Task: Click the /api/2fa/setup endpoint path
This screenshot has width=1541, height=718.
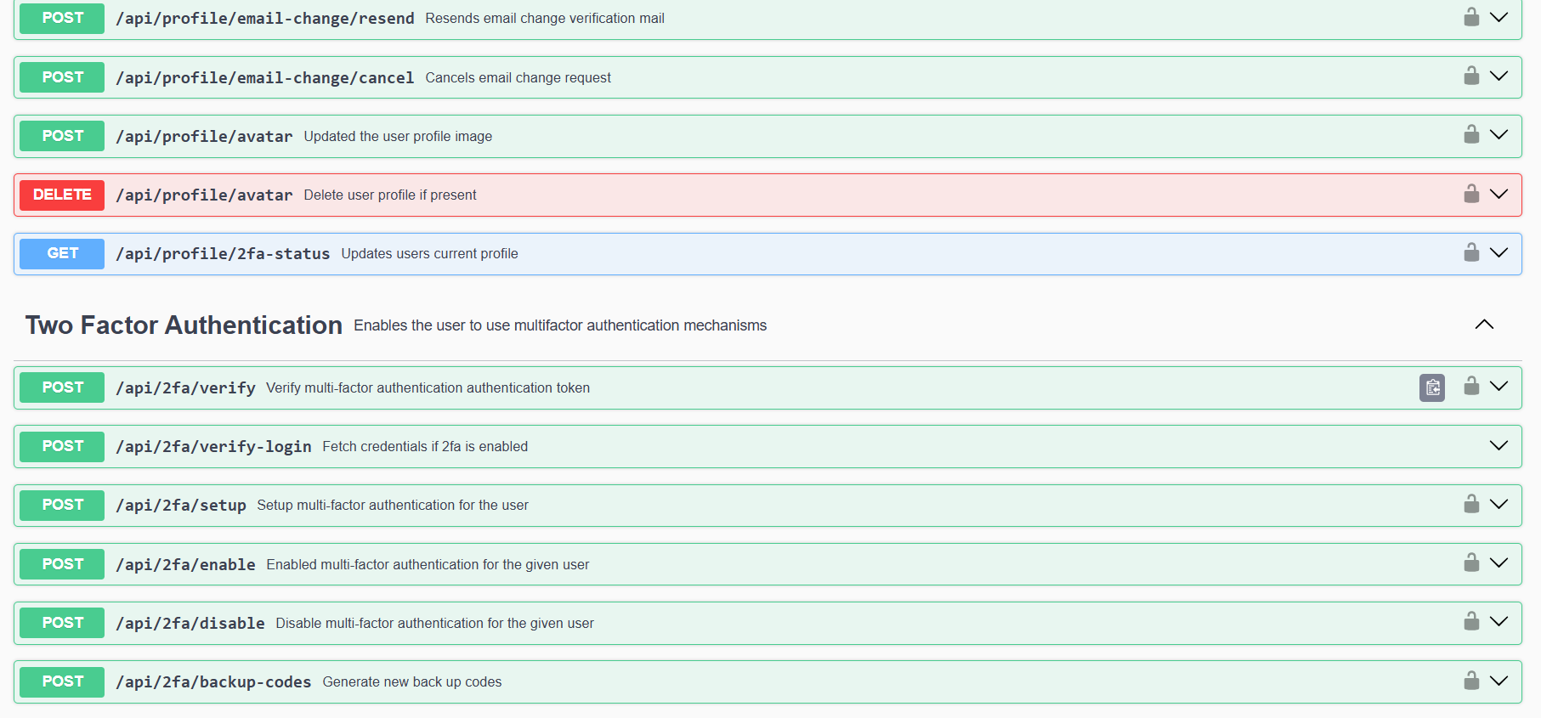Action: (181, 506)
